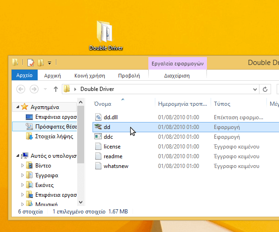This screenshot has width=279, height=232.
Task: Switch to the Προβολή ribbon tab
Action: click(x=129, y=76)
